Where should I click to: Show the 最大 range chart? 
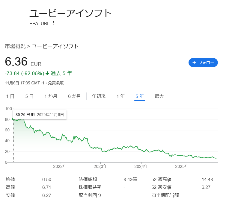(159, 96)
